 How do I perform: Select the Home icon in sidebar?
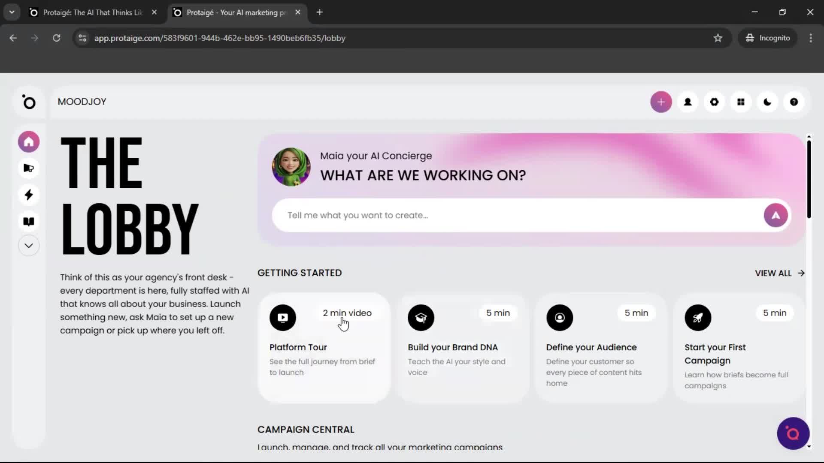(x=28, y=141)
